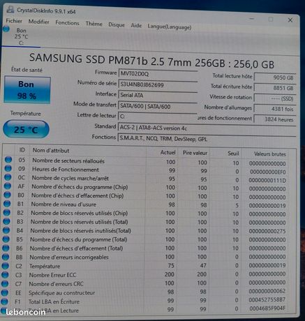The height and width of the screenshot is (321, 305).
Task: Click Total lecture hôte value 9050 GB
Action: tap(275, 77)
